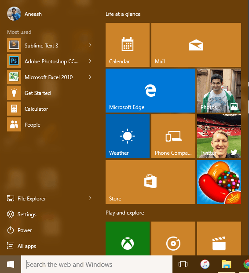
Task: Expand the File Explorer submenu arrow
Action: pos(90,198)
